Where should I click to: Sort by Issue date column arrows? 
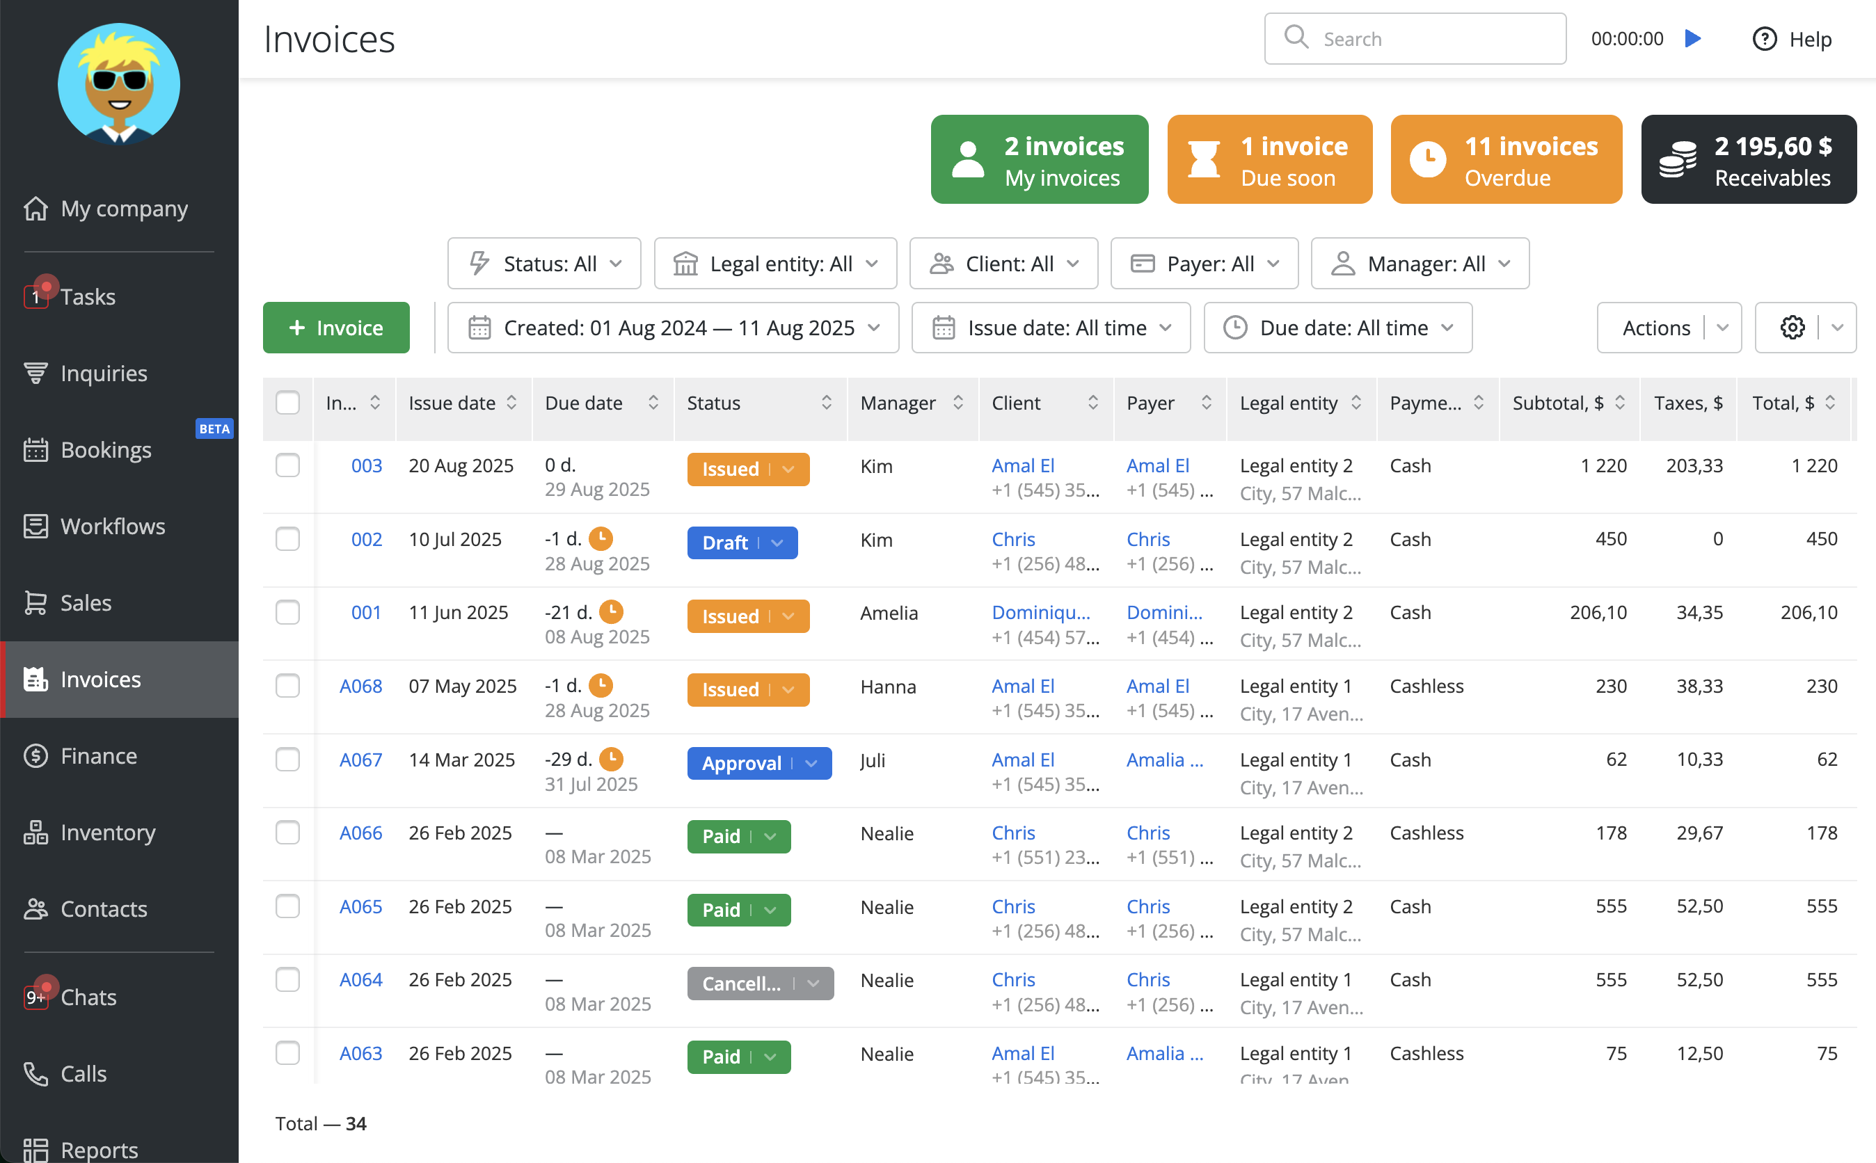click(511, 403)
